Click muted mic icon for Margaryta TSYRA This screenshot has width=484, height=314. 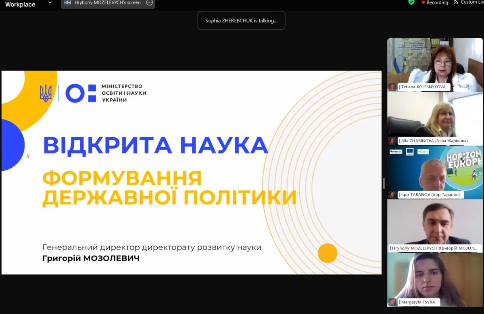[x=392, y=302]
